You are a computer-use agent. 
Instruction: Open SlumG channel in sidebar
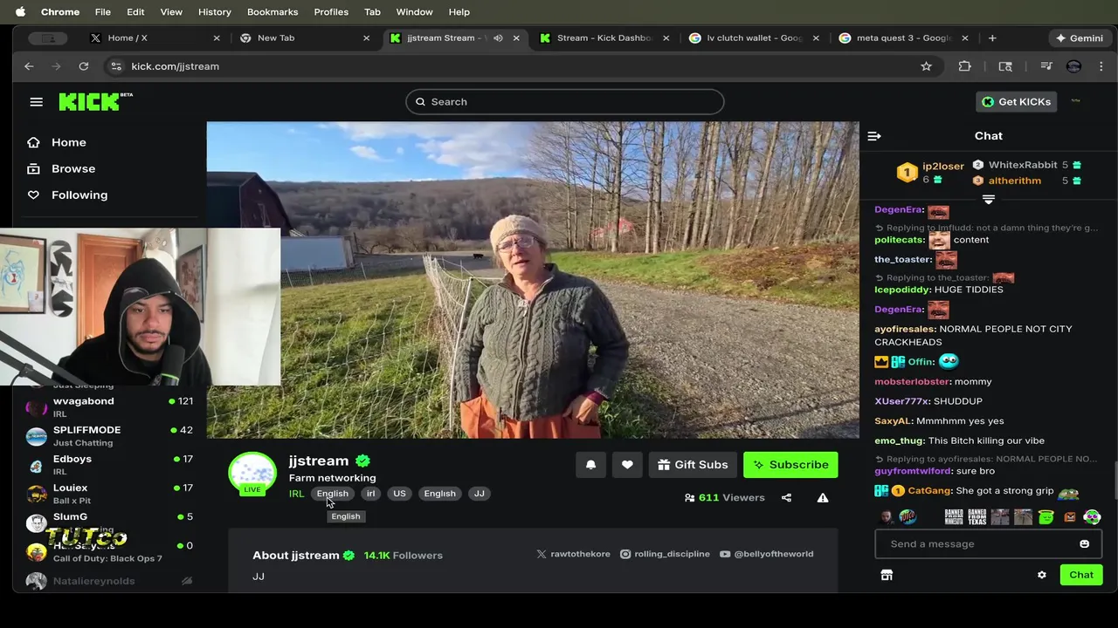click(x=109, y=522)
